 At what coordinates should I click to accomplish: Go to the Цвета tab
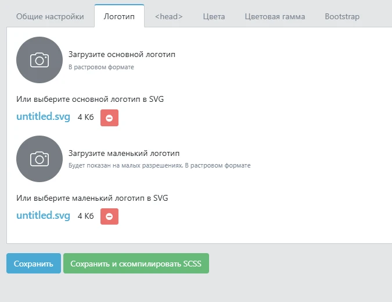tap(214, 16)
